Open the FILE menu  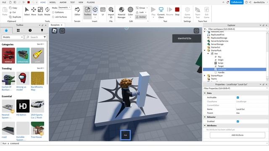point(4,3)
